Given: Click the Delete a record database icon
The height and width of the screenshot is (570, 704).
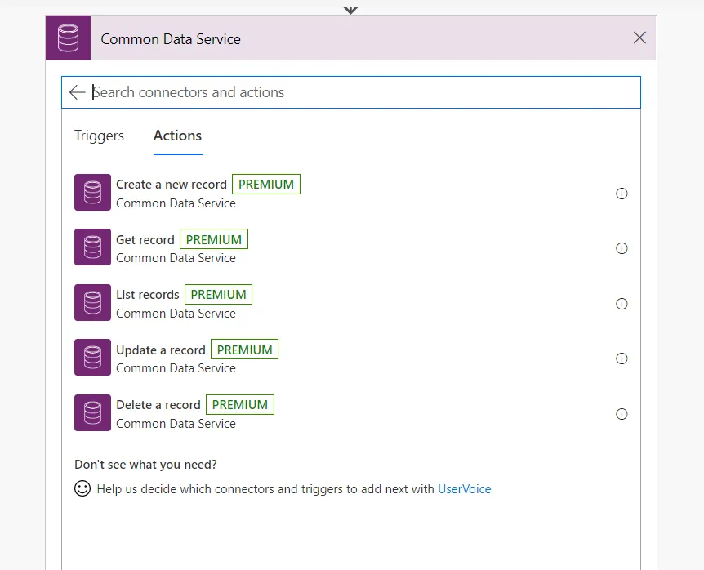Looking at the screenshot, I should point(92,413).
